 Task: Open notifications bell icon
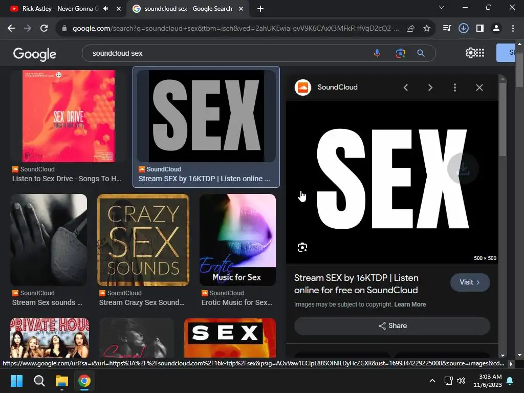510,381
